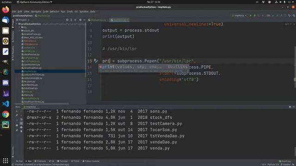Switch to the first editor tab
The height and width of the screenshot is (166, 296).
tap(98, 20)
